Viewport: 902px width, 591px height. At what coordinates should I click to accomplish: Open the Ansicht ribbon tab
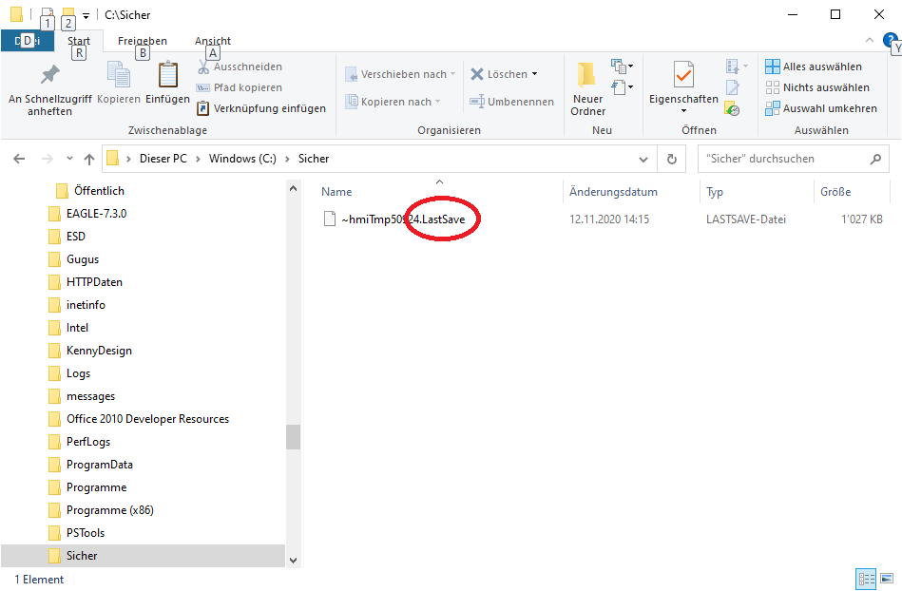(x=213, y=41)
